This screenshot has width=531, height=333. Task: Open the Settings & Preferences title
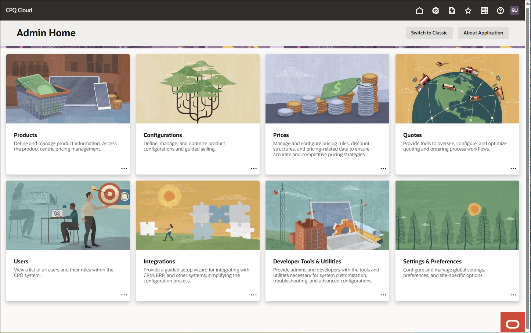point(432,262)
